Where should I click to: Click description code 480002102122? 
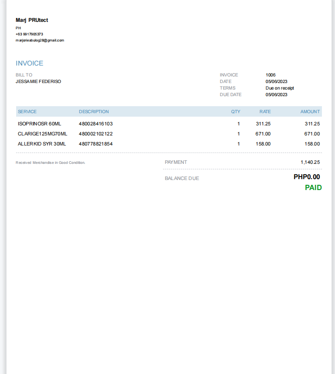(x=96, y=134)
